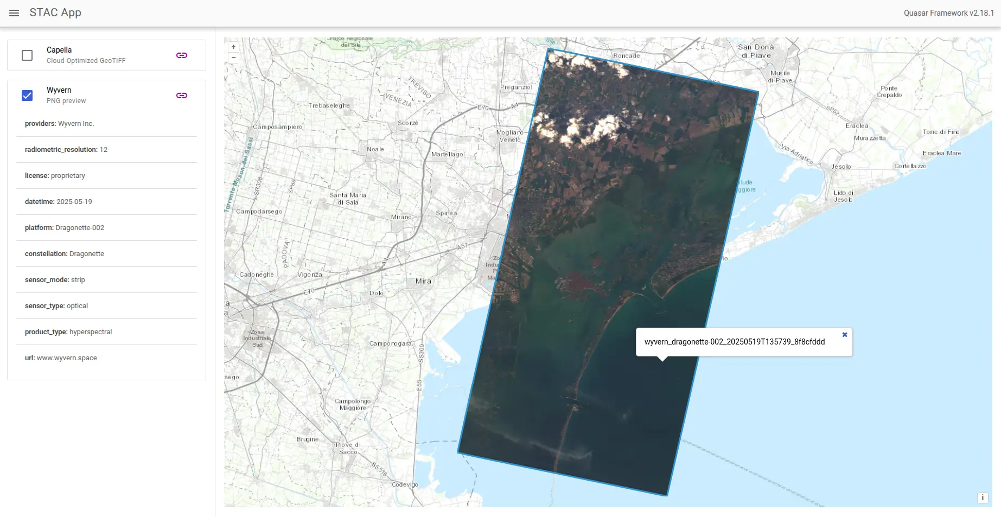Click the popup item ID text
The width and height of the screenshot is (1001, 517).
(735, 342)
